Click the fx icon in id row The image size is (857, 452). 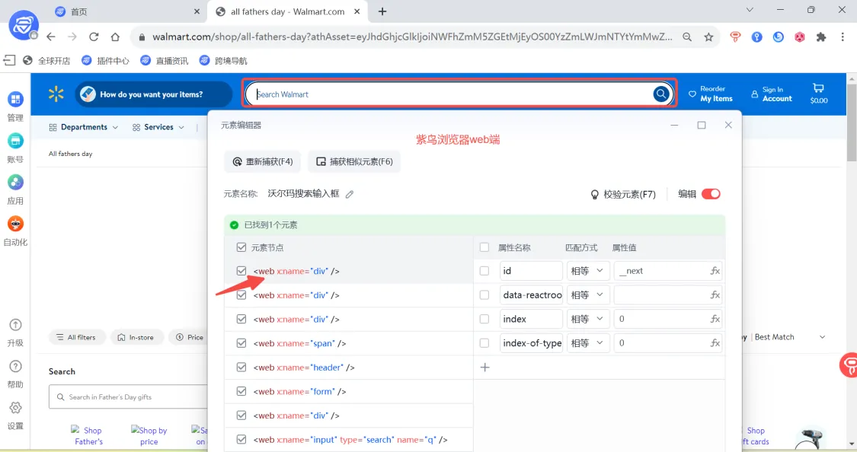[x=715, y=271]
